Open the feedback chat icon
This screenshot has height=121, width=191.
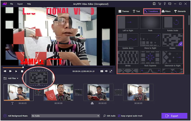click(170, 4)
